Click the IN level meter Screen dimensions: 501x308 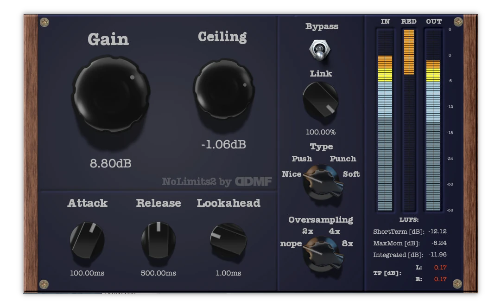(385, 120)
